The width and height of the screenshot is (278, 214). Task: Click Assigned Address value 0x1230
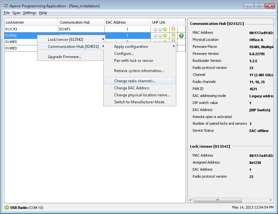tap(255, 163)
